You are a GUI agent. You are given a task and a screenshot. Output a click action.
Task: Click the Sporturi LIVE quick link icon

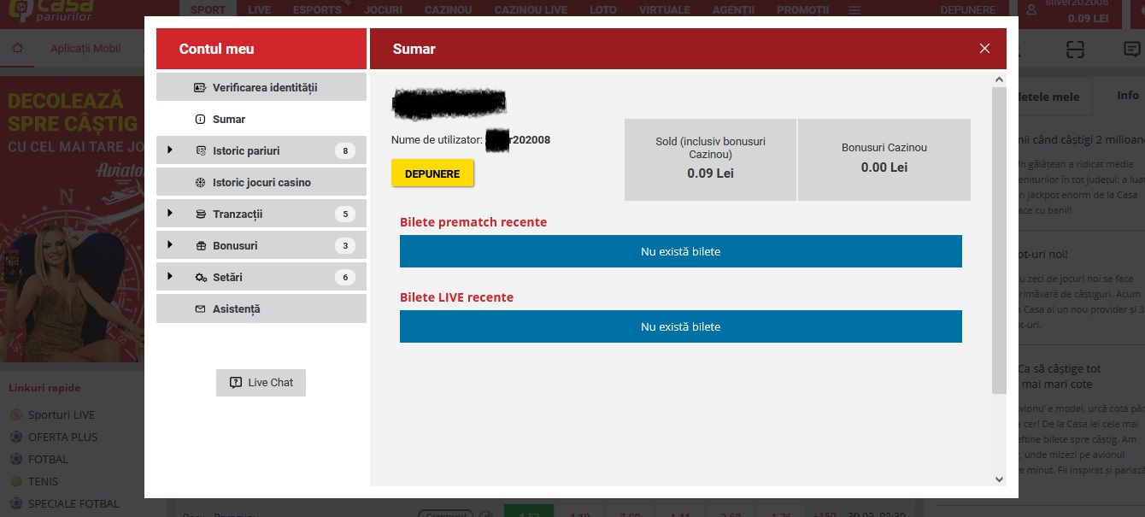click(x=15, y=414)
